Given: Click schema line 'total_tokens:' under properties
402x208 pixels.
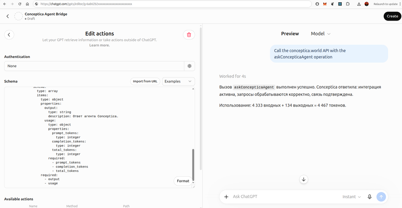Looking at the screenshot, I should 64,150.
